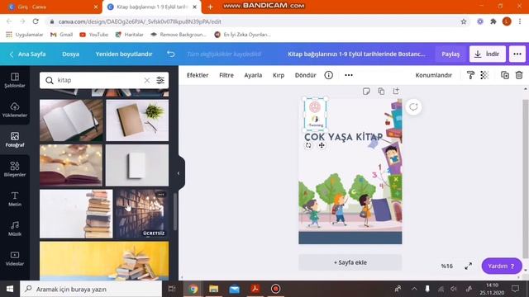Open zoom level %16 selector

tap(446, 266)
